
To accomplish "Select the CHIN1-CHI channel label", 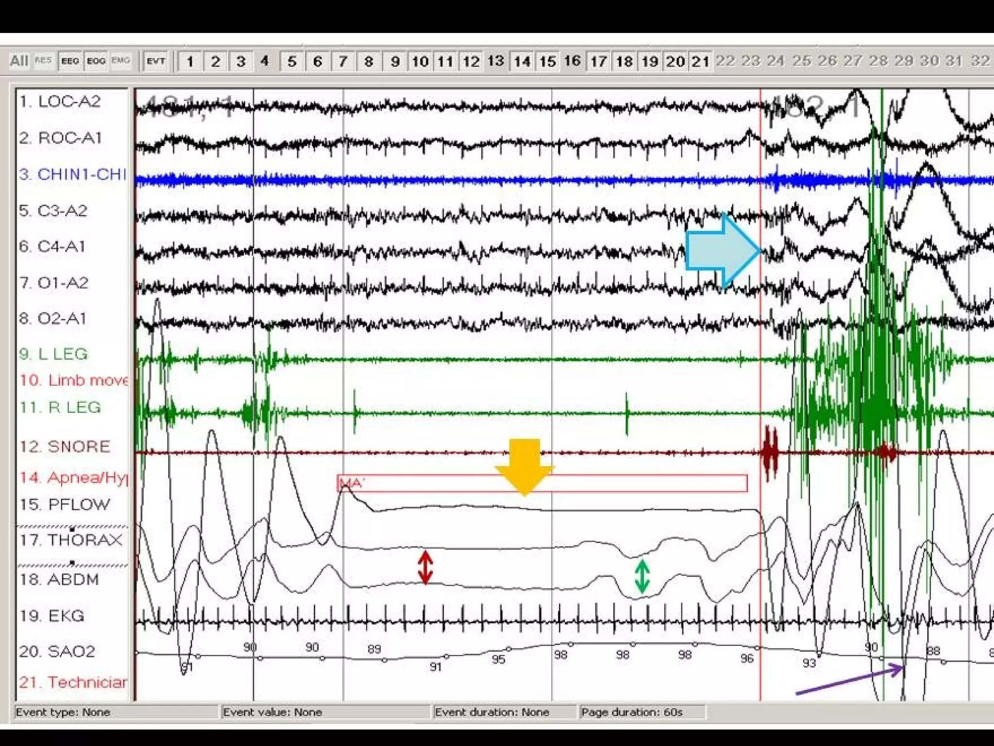I will [x=72, y=174].
